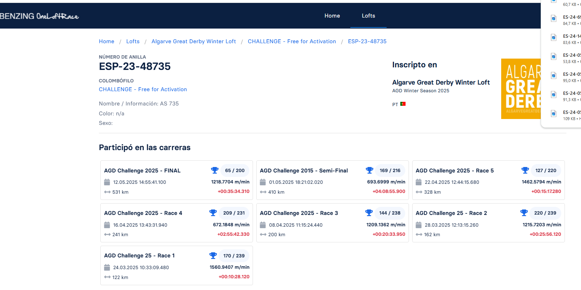The height and width of the screenshot is (290, 581).
Task: Go to Home via breadcrumb link
Action: (107, 41)
